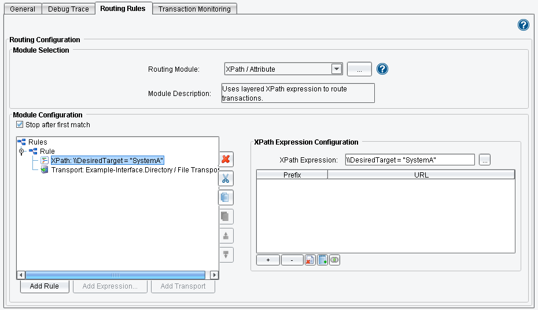Open the Transaction Monitoring tab
The image size is (538, 310).
(194, 9)
